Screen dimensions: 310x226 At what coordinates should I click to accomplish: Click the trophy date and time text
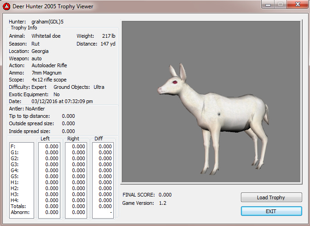tap(62, 101)
